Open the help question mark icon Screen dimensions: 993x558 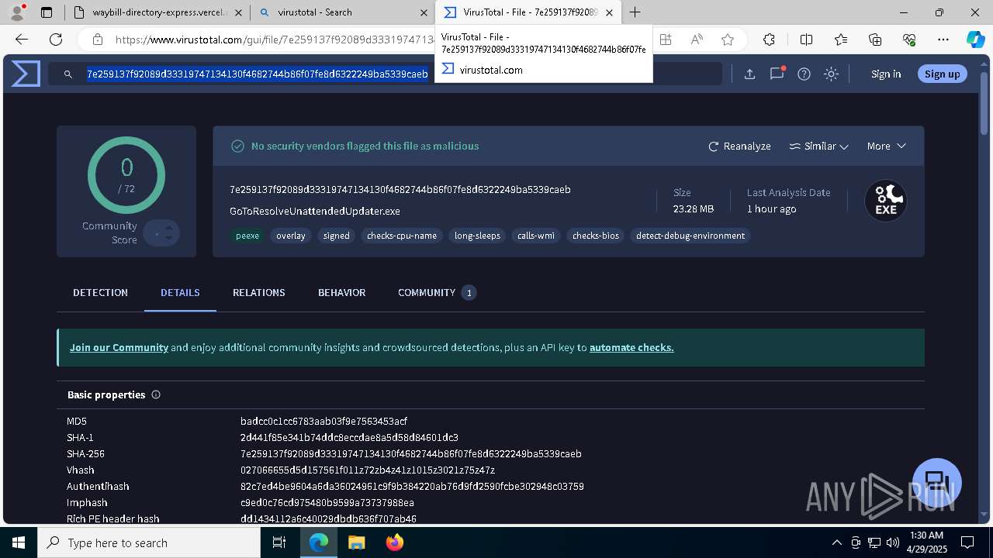[804, 74]
